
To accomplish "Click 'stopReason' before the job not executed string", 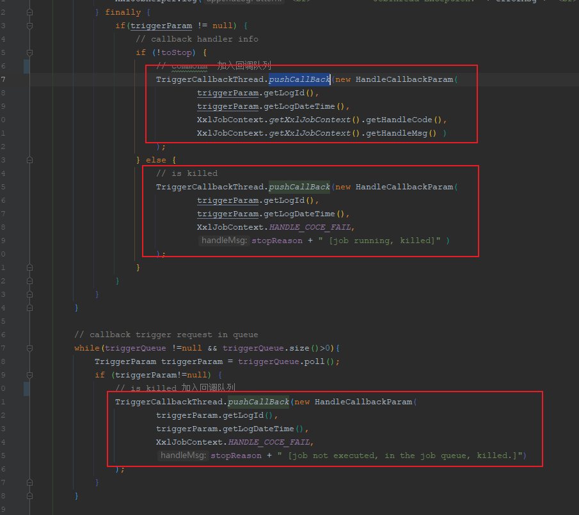I will coord(236,456).
